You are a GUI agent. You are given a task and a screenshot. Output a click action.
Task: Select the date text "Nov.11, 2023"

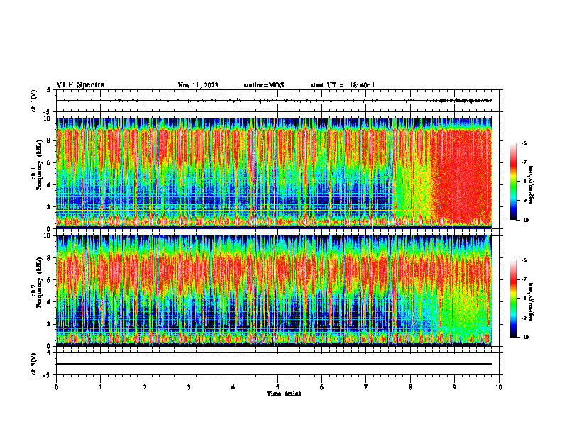(198, 85)
